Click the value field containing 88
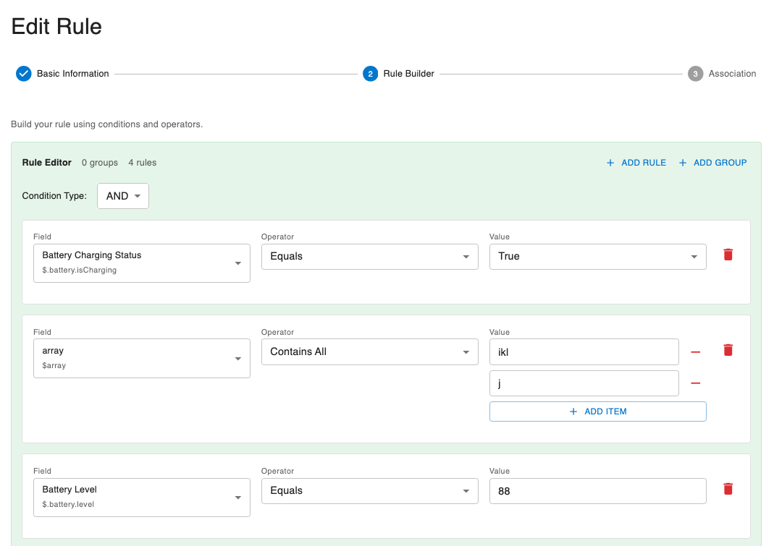Image resolution: width=774 pixels, height=546 pixels. point(597,490)
